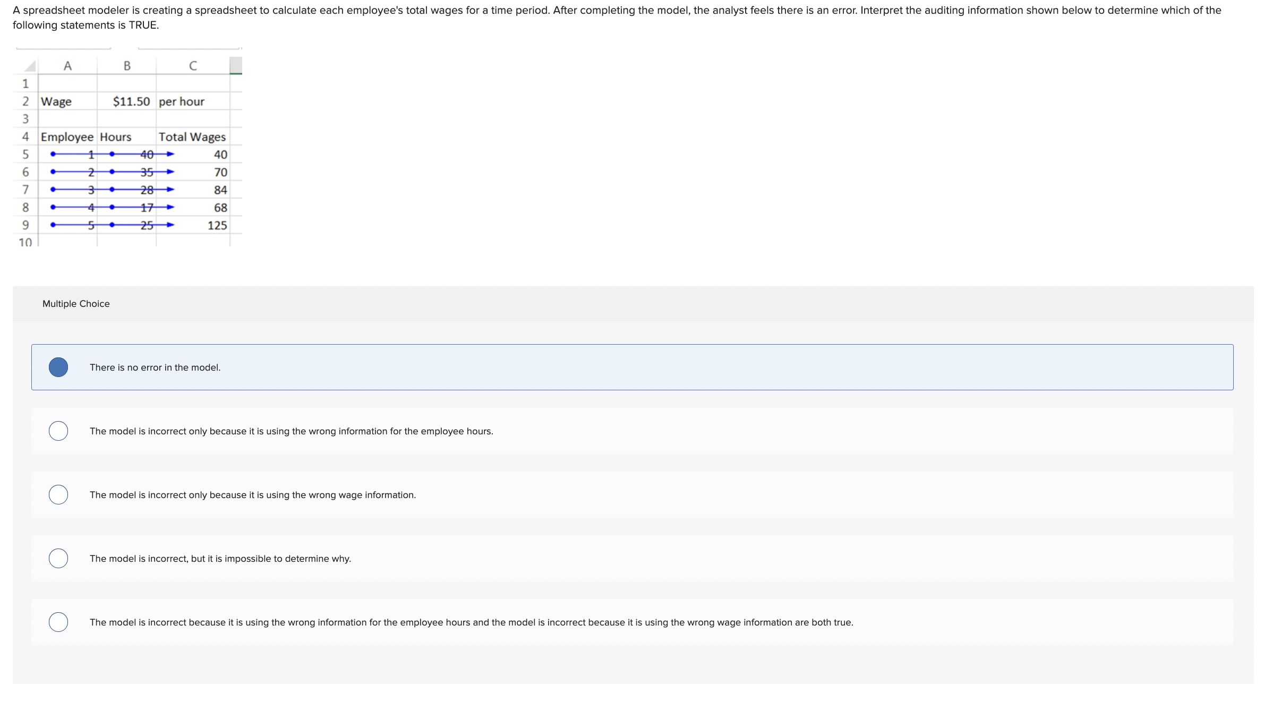The height and width of the screenshot is (702, 1281).
Task: Click column A header in spreadsheet
Action: [x=67, y=66]
